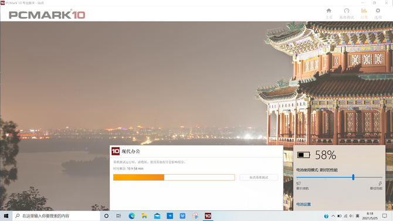Image resolution: width=393 pixels, height=221 pixels.
Task: Click the taskbar search box
Action: point(56,216)
